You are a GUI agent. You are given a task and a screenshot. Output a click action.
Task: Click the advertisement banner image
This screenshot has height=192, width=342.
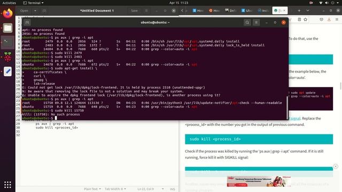(x=259, y=181)
